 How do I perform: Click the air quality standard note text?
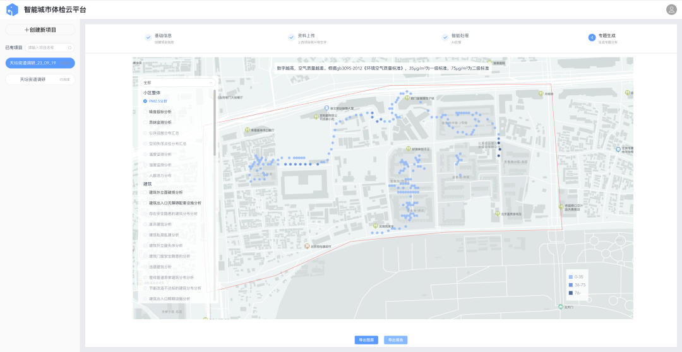382,68
